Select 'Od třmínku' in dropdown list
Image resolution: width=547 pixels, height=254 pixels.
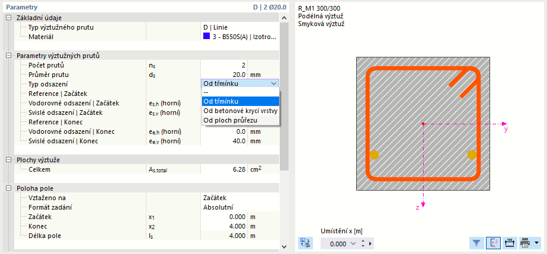pos(241,101)
